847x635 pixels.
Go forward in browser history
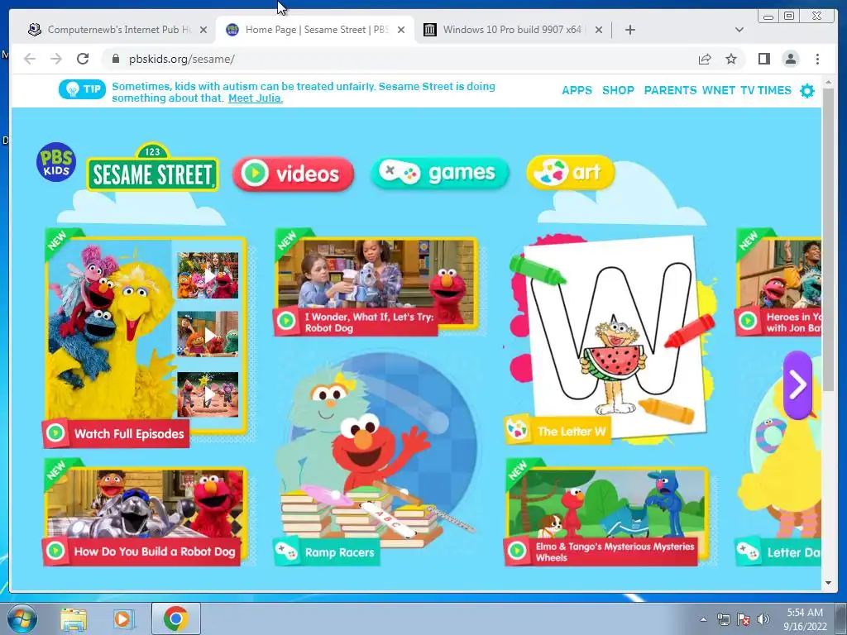tap(56, 59)
